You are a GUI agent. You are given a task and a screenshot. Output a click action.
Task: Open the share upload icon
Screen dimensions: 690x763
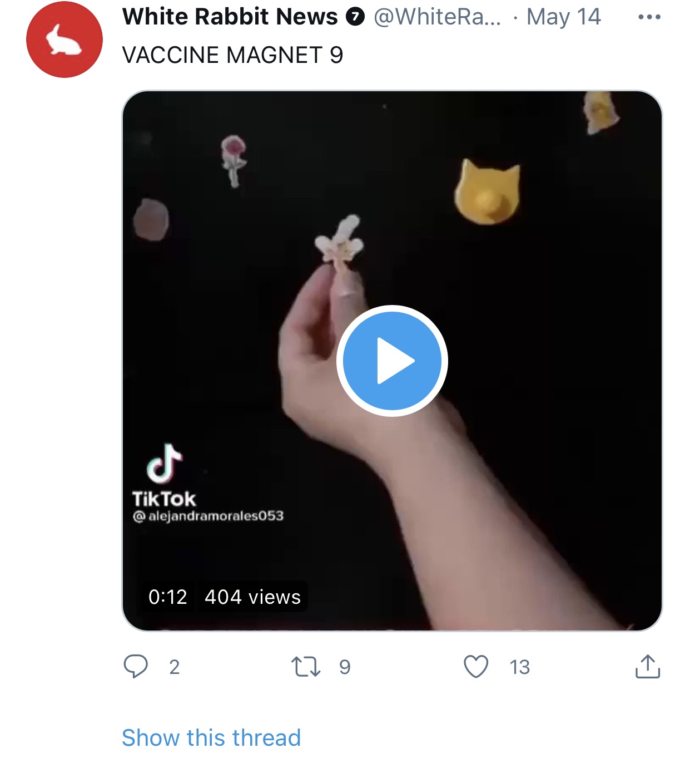click(648, 666)
